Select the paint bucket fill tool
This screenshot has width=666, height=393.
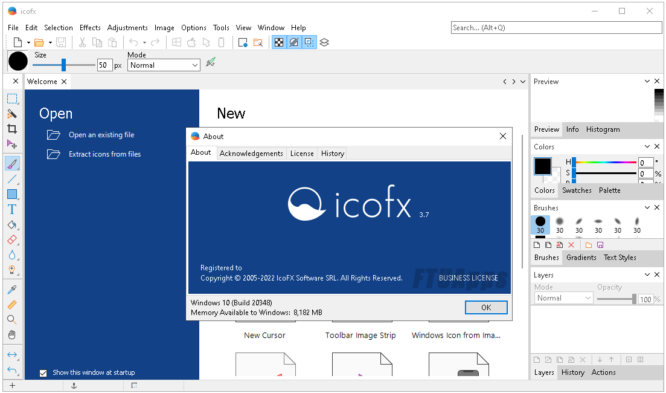[12, 224]
